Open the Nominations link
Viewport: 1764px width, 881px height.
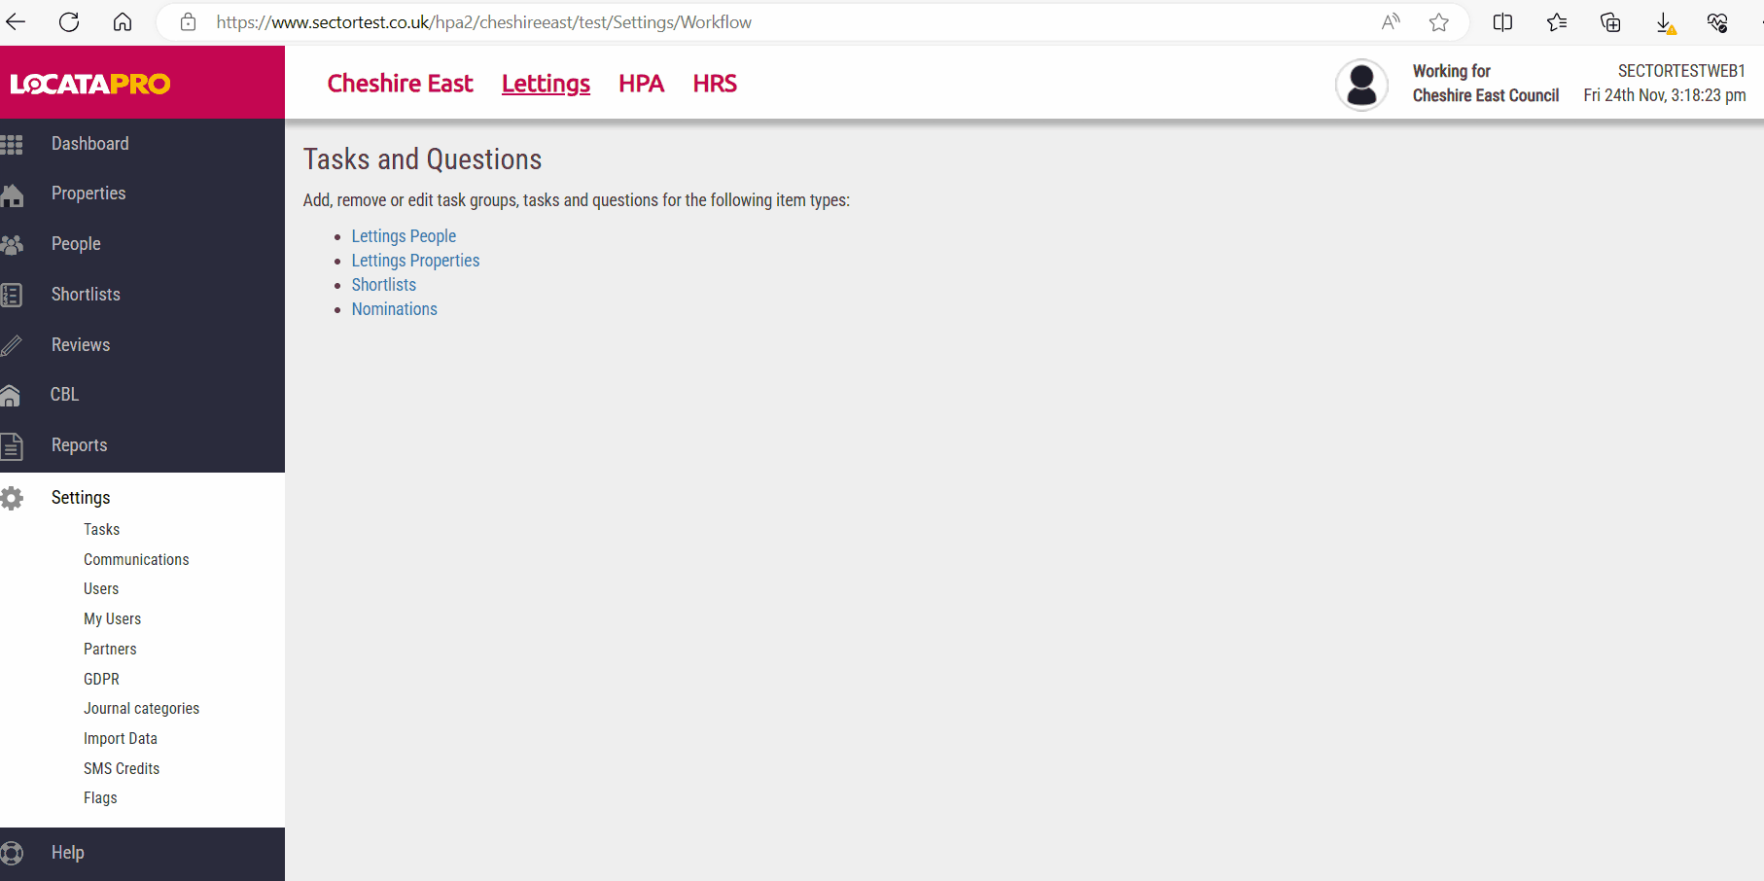[x=394, y=309]
